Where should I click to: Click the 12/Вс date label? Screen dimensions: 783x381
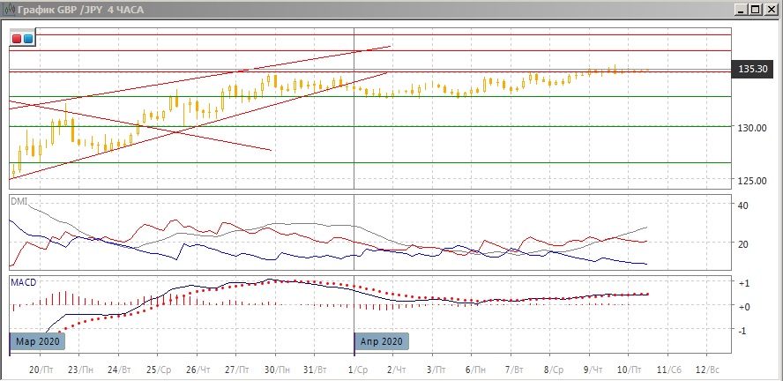click(x=707, y=370)
